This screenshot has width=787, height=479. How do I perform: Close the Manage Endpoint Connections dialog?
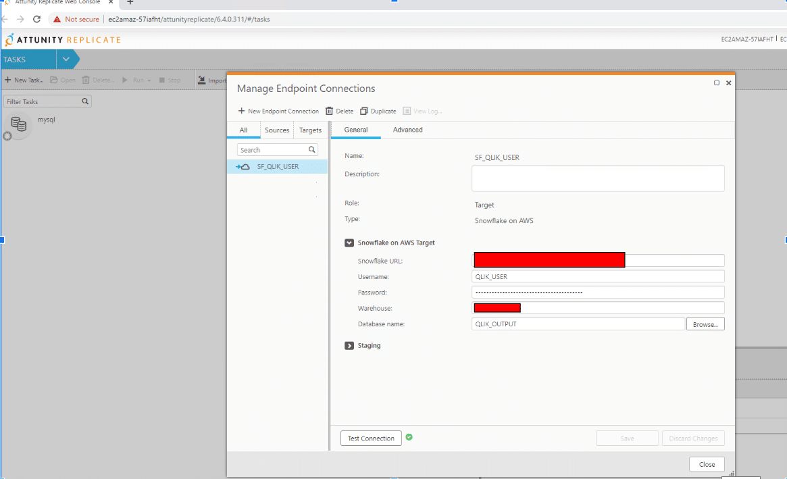(707, 464)
